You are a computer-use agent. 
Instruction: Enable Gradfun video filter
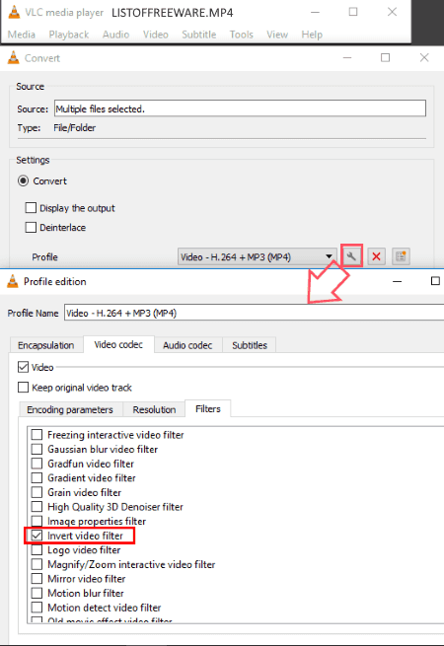(37, 464)
